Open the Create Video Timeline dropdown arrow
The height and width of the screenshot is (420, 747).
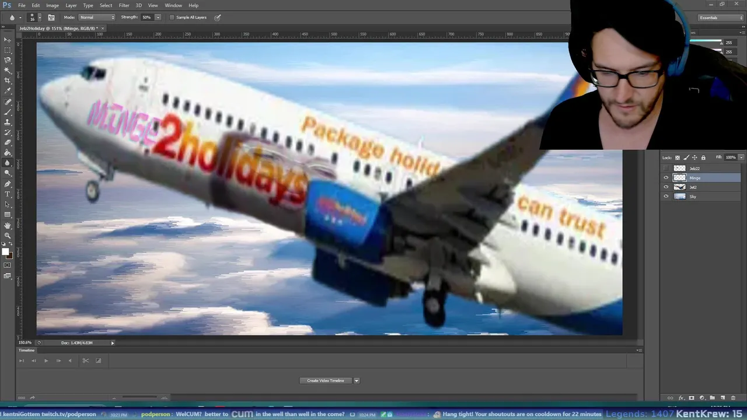(x=356, y=381)
